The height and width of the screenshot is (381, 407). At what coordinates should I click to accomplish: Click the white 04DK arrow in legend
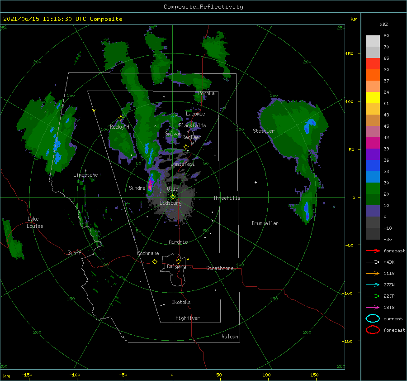(373, 262)
